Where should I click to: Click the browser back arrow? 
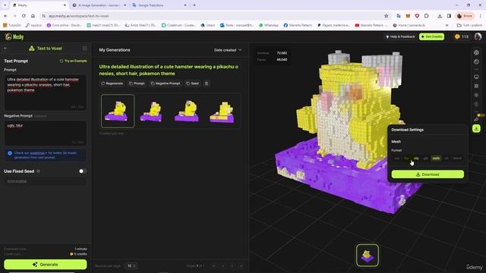pos(5,16)
